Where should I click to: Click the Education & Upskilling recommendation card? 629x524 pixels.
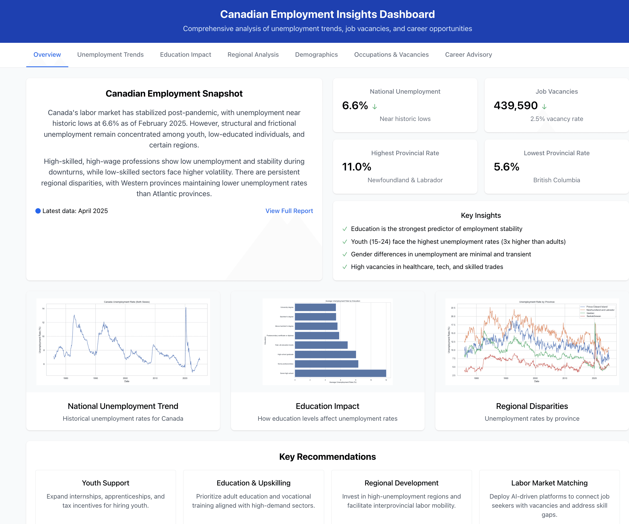(253, 497)
